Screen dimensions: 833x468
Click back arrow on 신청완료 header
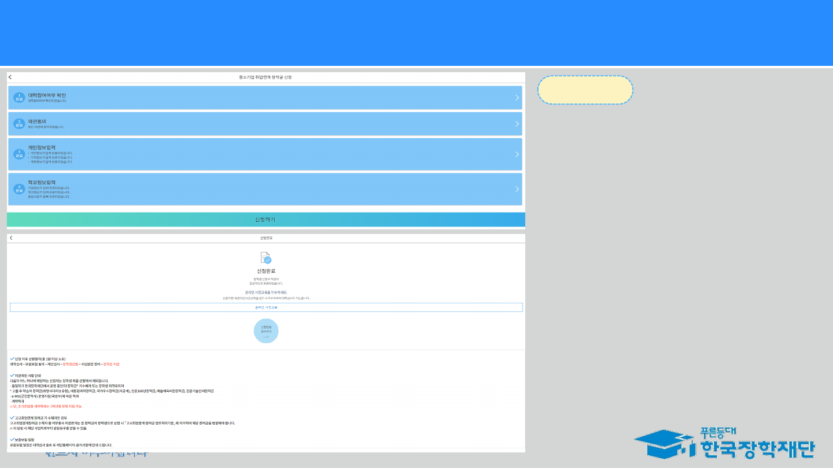(x=11, y=238)
